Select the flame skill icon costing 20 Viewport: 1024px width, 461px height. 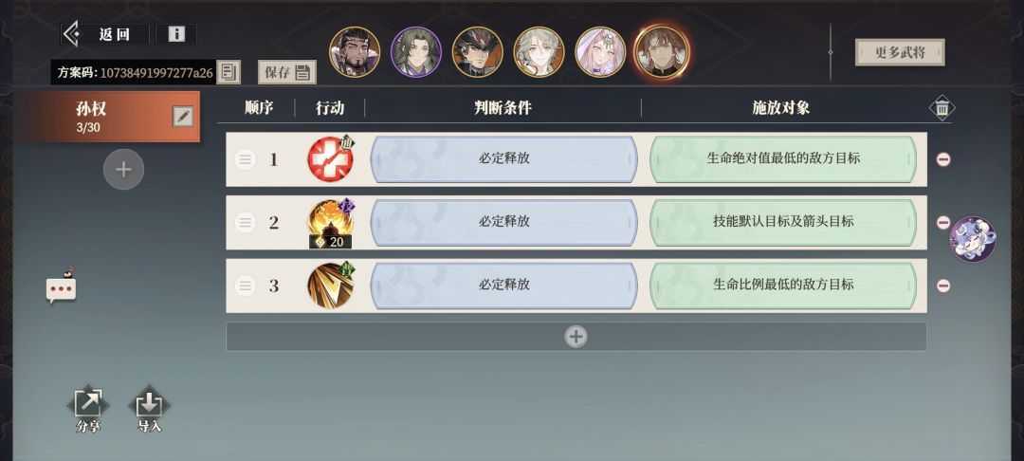(331, 223)
